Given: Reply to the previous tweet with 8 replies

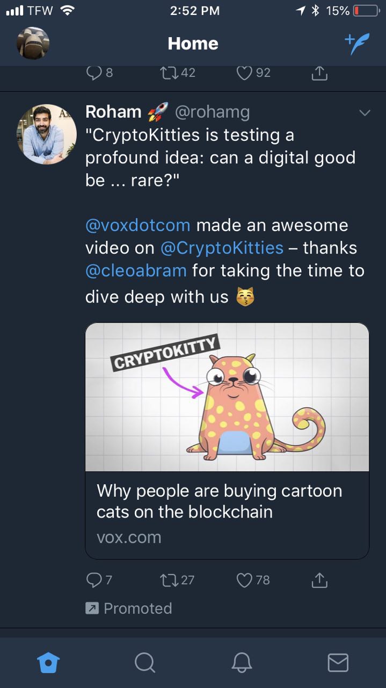Looking at the screenshot, I should point(93,73).
